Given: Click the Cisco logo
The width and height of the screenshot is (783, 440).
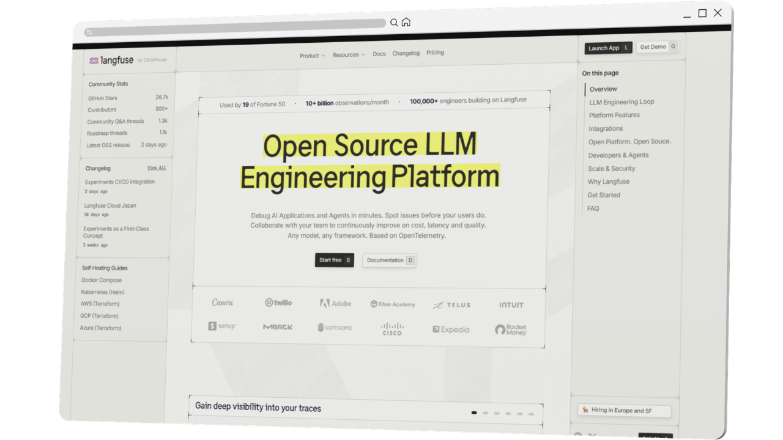Looking at the screenshot, I should click(x=392, y=329).
